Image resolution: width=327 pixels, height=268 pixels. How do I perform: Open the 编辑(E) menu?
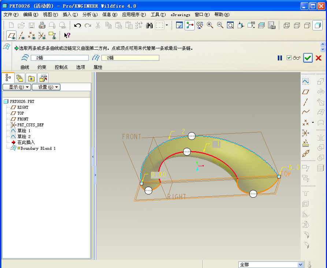[x=31, y=15]
